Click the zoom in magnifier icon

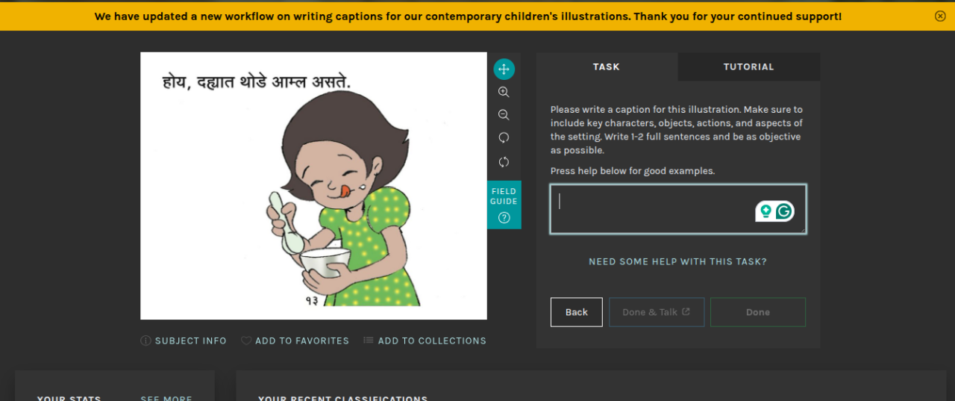coord(504,92)
